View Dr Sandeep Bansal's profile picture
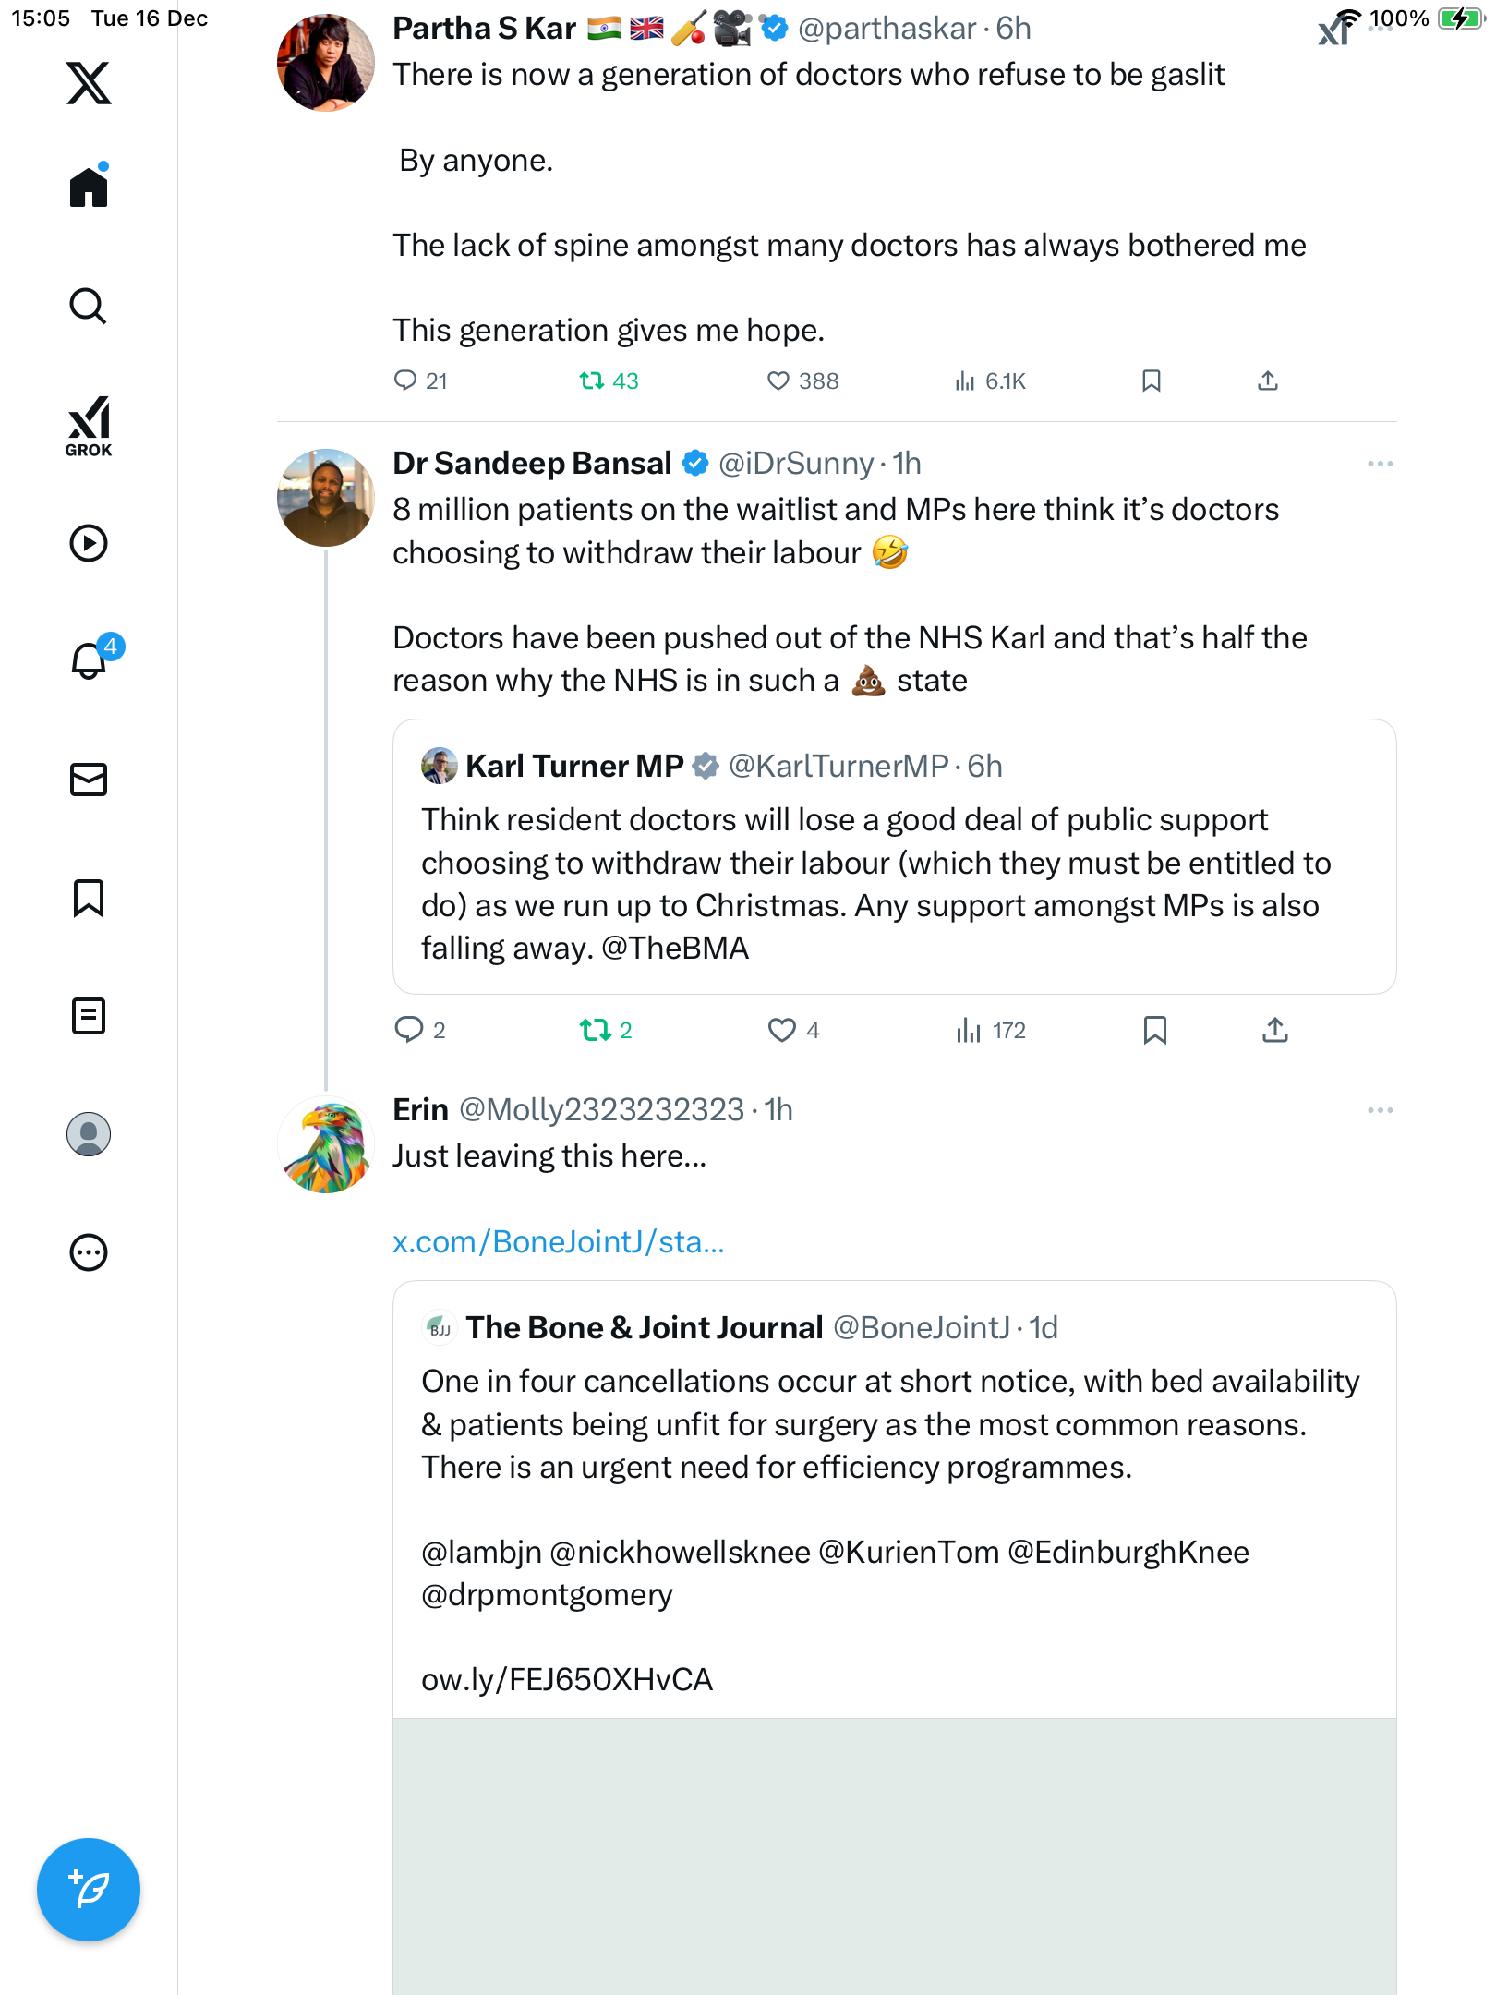The width and height of the screenshot is (1496, 1995). tap(326, 498)
